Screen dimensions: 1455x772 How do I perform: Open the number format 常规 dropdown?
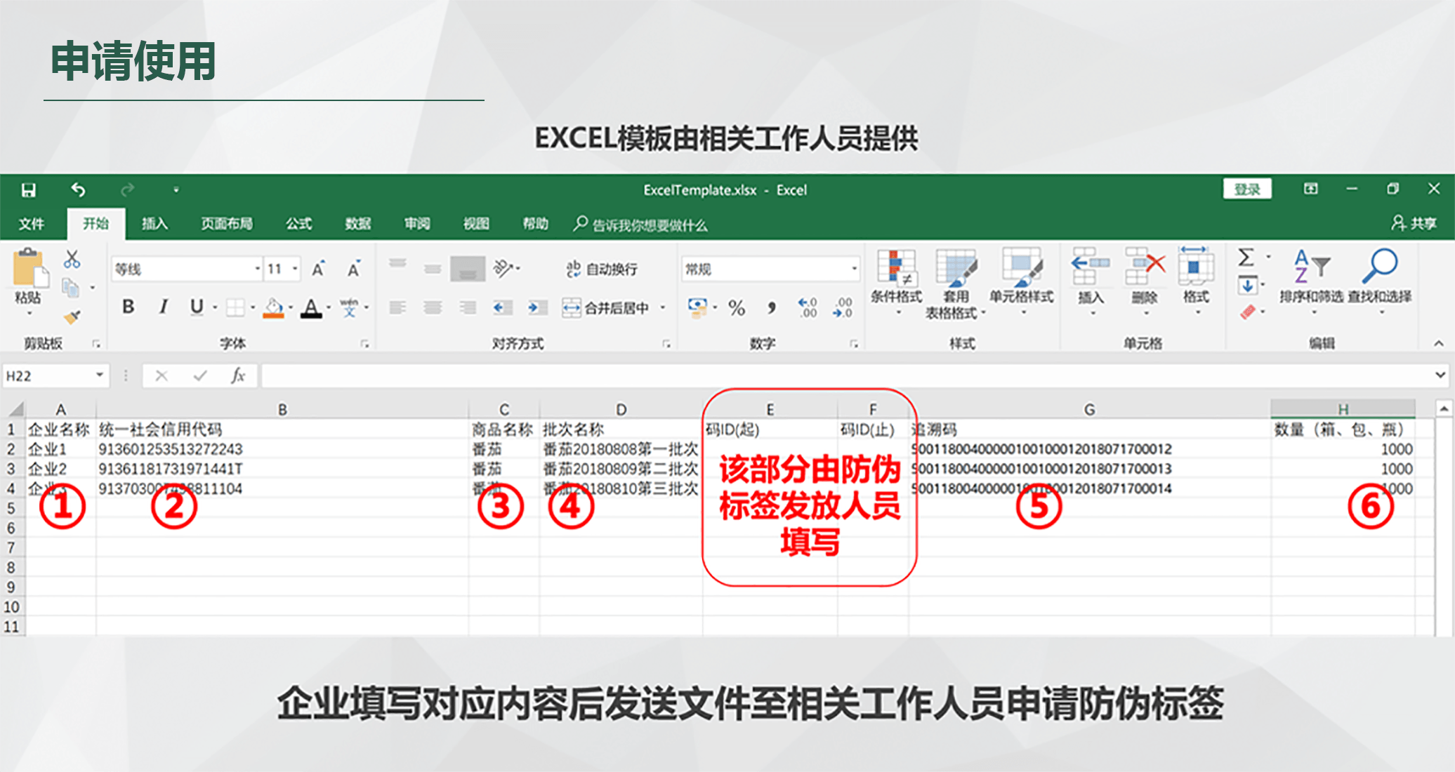coord(854,269)
